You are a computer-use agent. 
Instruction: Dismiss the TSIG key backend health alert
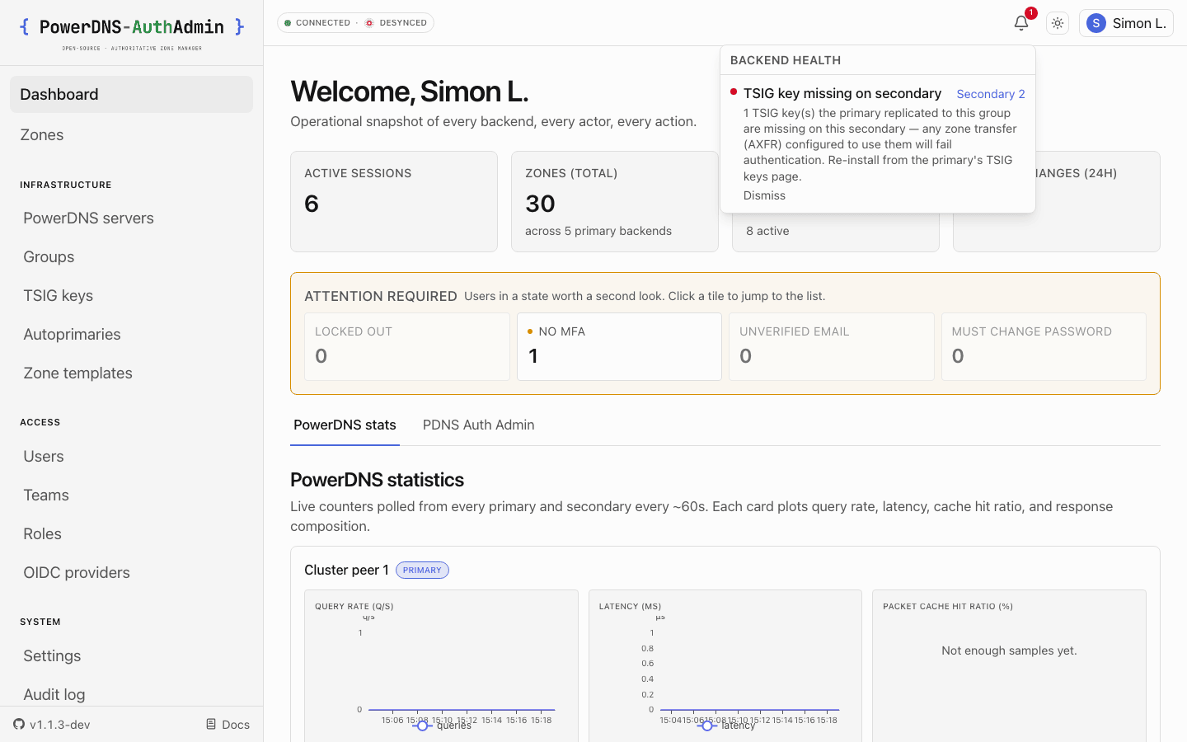(x=764, y=195)
